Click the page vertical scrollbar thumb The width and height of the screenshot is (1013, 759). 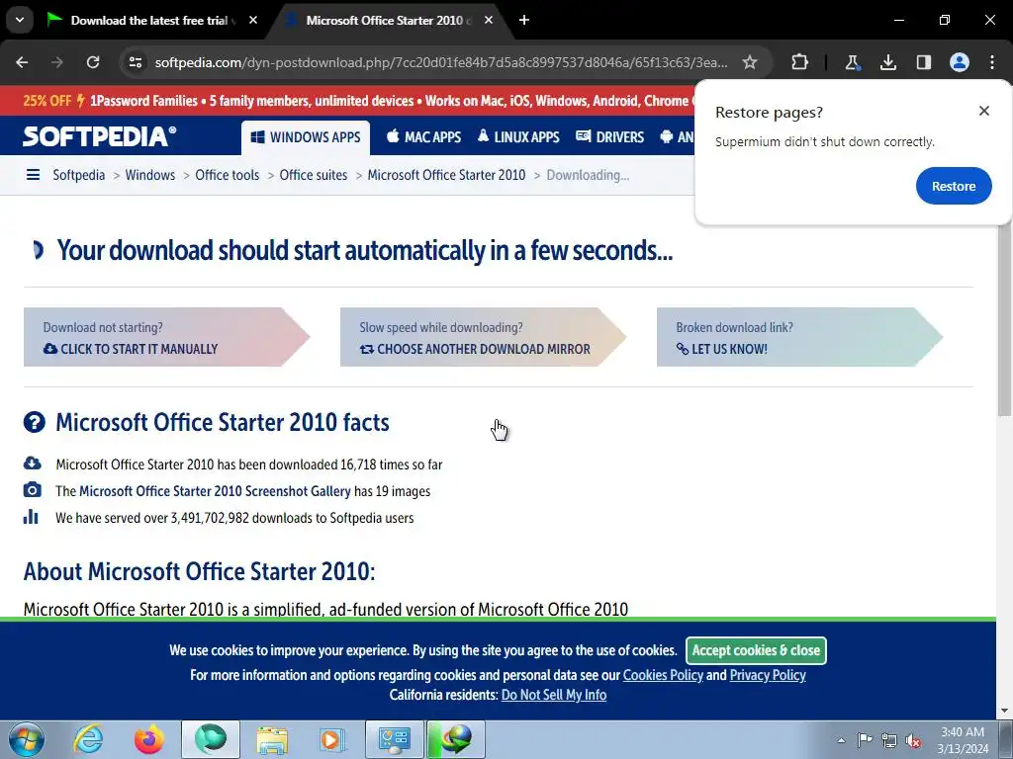click(1004, 318)
